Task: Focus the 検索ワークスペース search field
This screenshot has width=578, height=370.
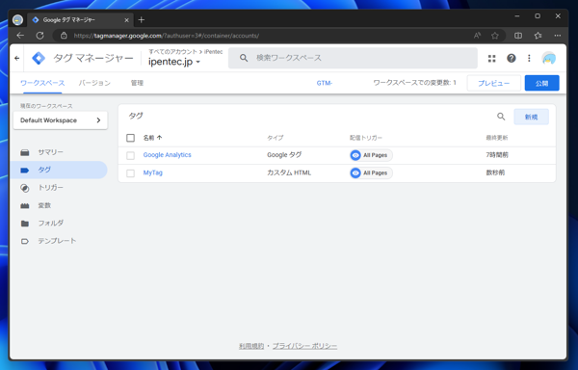Action: point(353,58)
